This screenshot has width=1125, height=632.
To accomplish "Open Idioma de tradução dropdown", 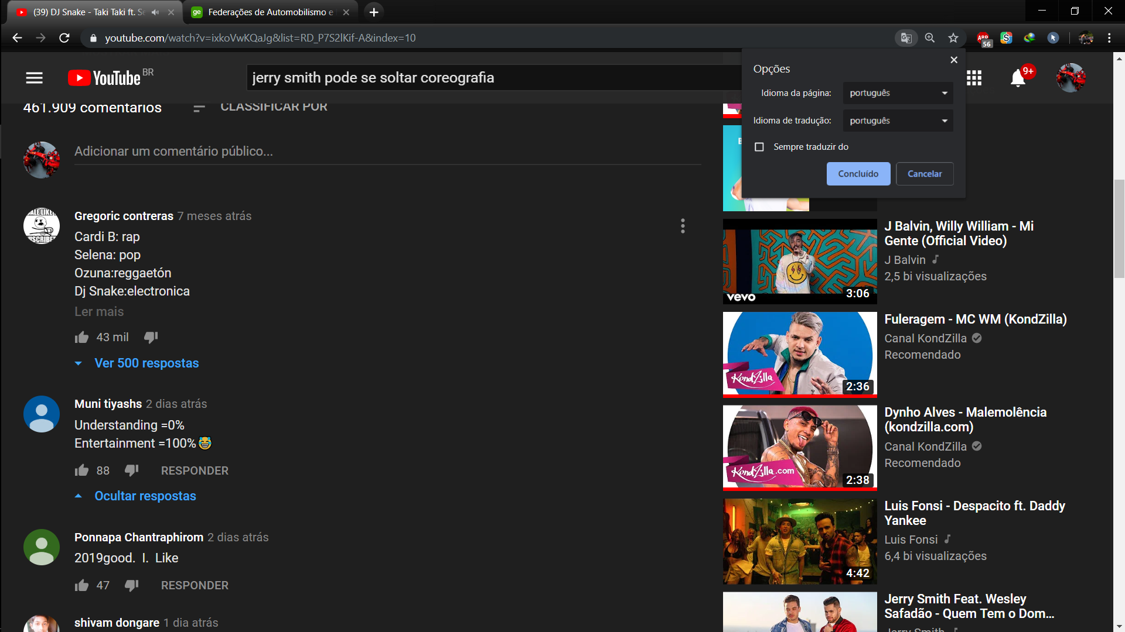I will click(x=898, y=121).
